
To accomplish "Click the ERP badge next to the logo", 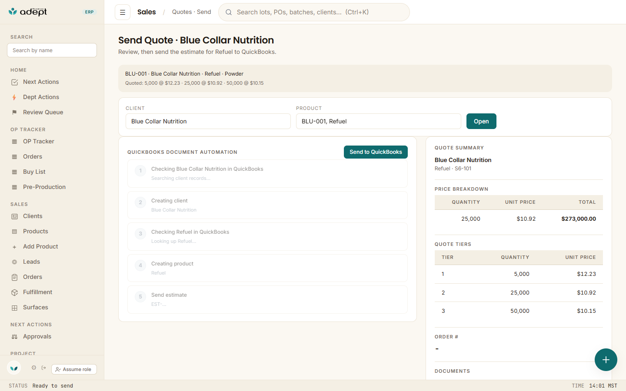I will (90, 12).
